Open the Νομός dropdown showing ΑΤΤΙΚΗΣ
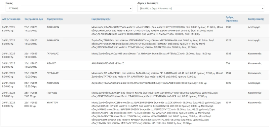 click(69, 9)
